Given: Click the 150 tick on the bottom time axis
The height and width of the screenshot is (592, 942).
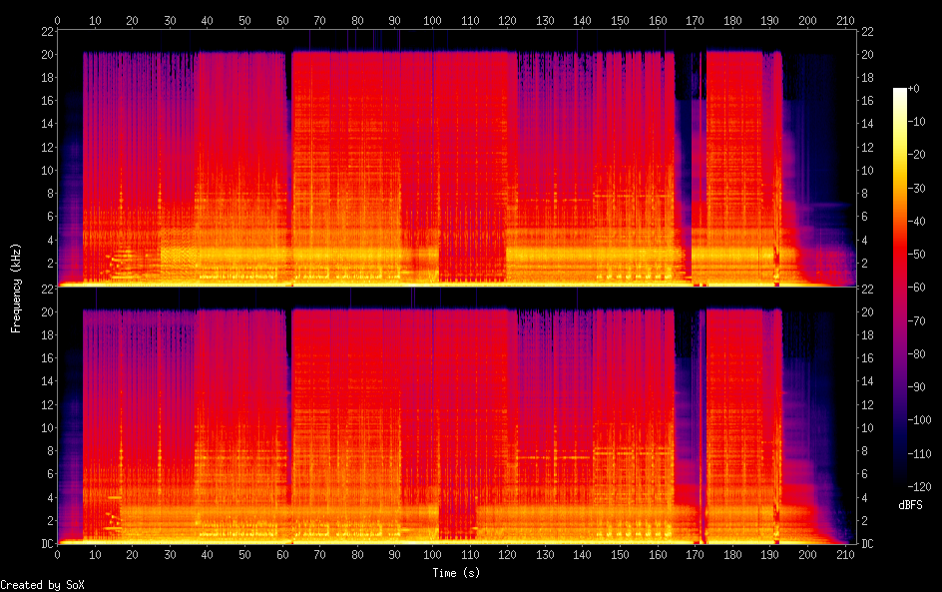Looking at the screenshot, I should coord(620,555).
